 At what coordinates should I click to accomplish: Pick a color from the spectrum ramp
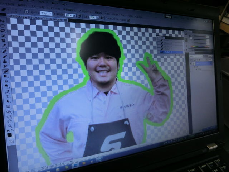[x=200, y=47]
